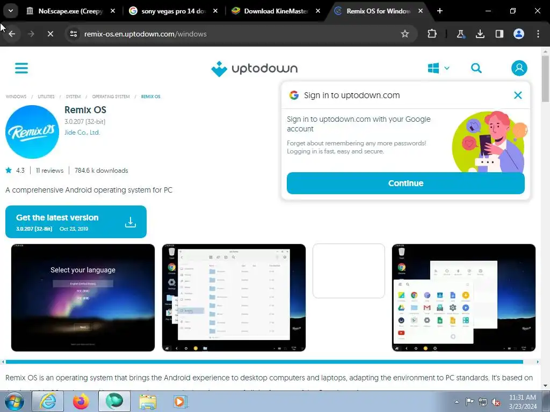Click the Remix OS app logo
Image resolution: width=550 pixels, height=412 pixels.
tap(32, 132)
